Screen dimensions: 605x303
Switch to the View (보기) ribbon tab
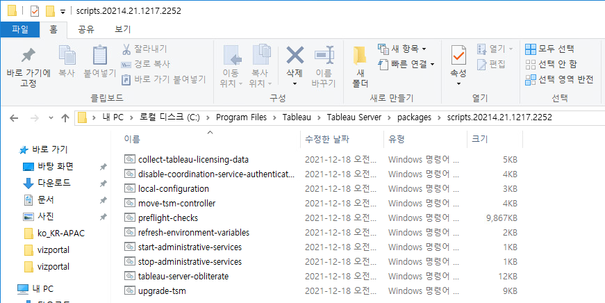tap(123, 29)
